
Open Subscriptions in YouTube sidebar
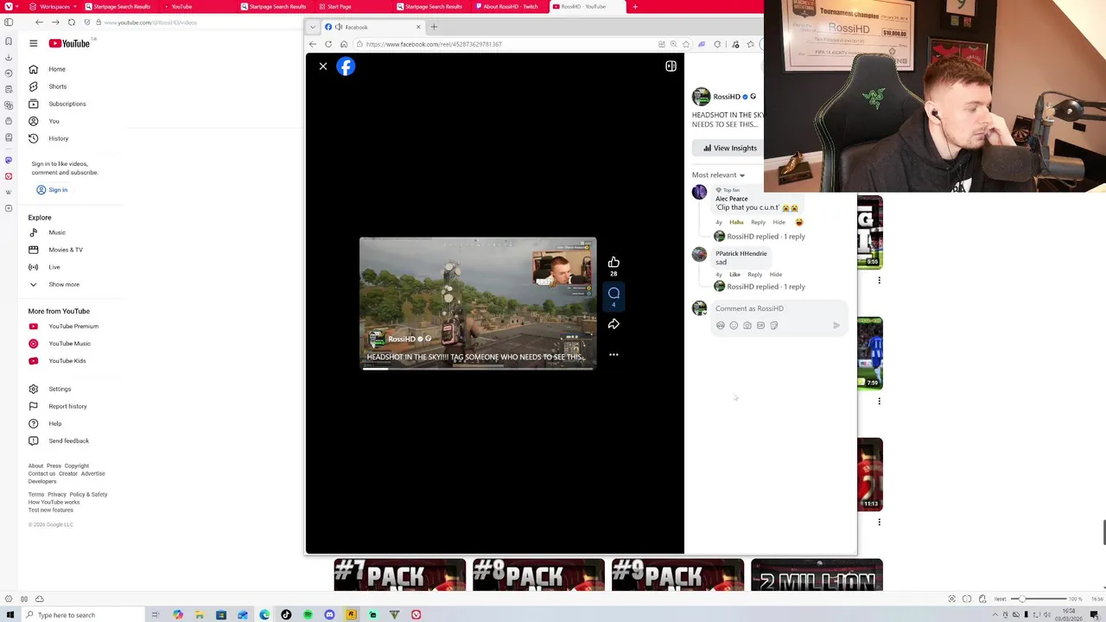67,104
